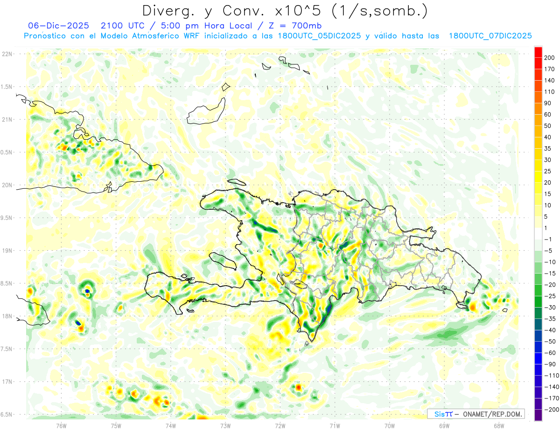The image size is (560, 432).
Task: Click the '-200' color scale value
Action: (553, 409)
